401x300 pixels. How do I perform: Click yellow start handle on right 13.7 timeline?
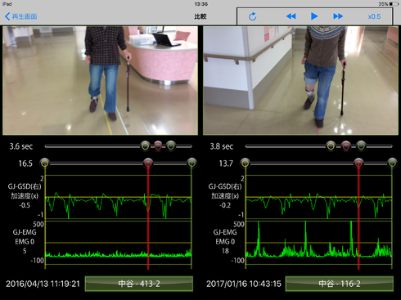click(x=246, y=163)
